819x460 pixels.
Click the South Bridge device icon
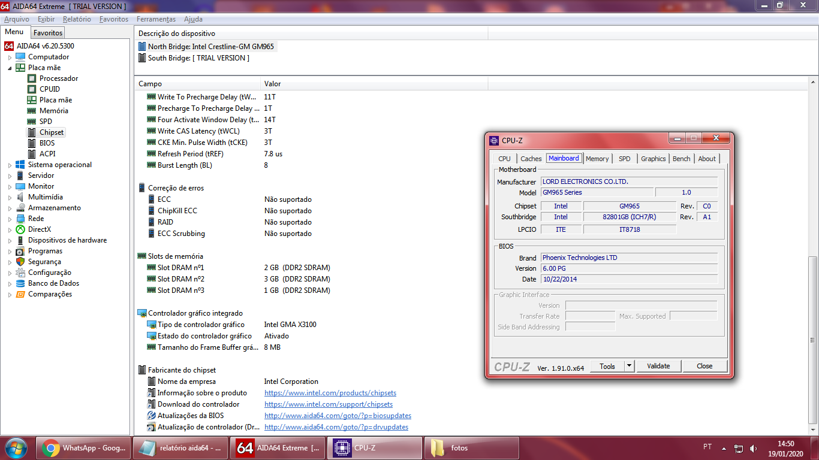click(x=142, y=58)
